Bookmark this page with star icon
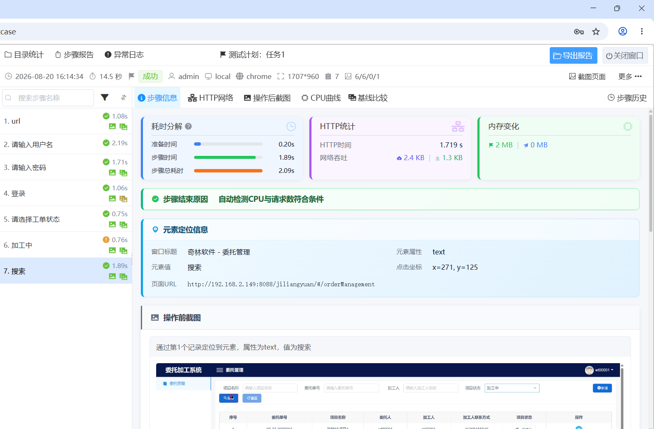 (596, 31)
